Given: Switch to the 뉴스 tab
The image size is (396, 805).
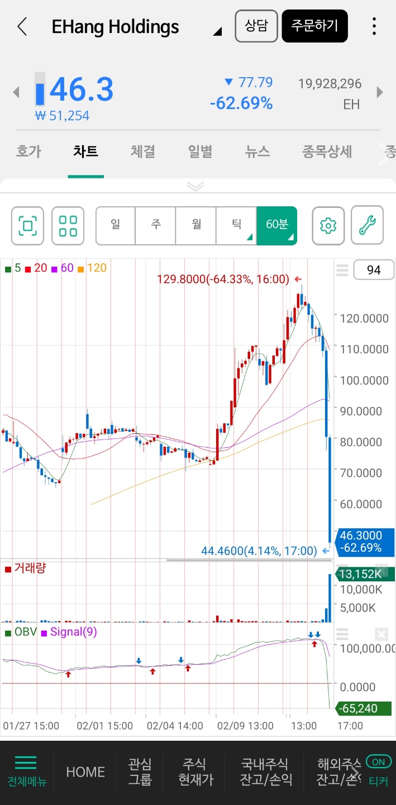Looking at the screenshot, I should click(x=257, y=151).
